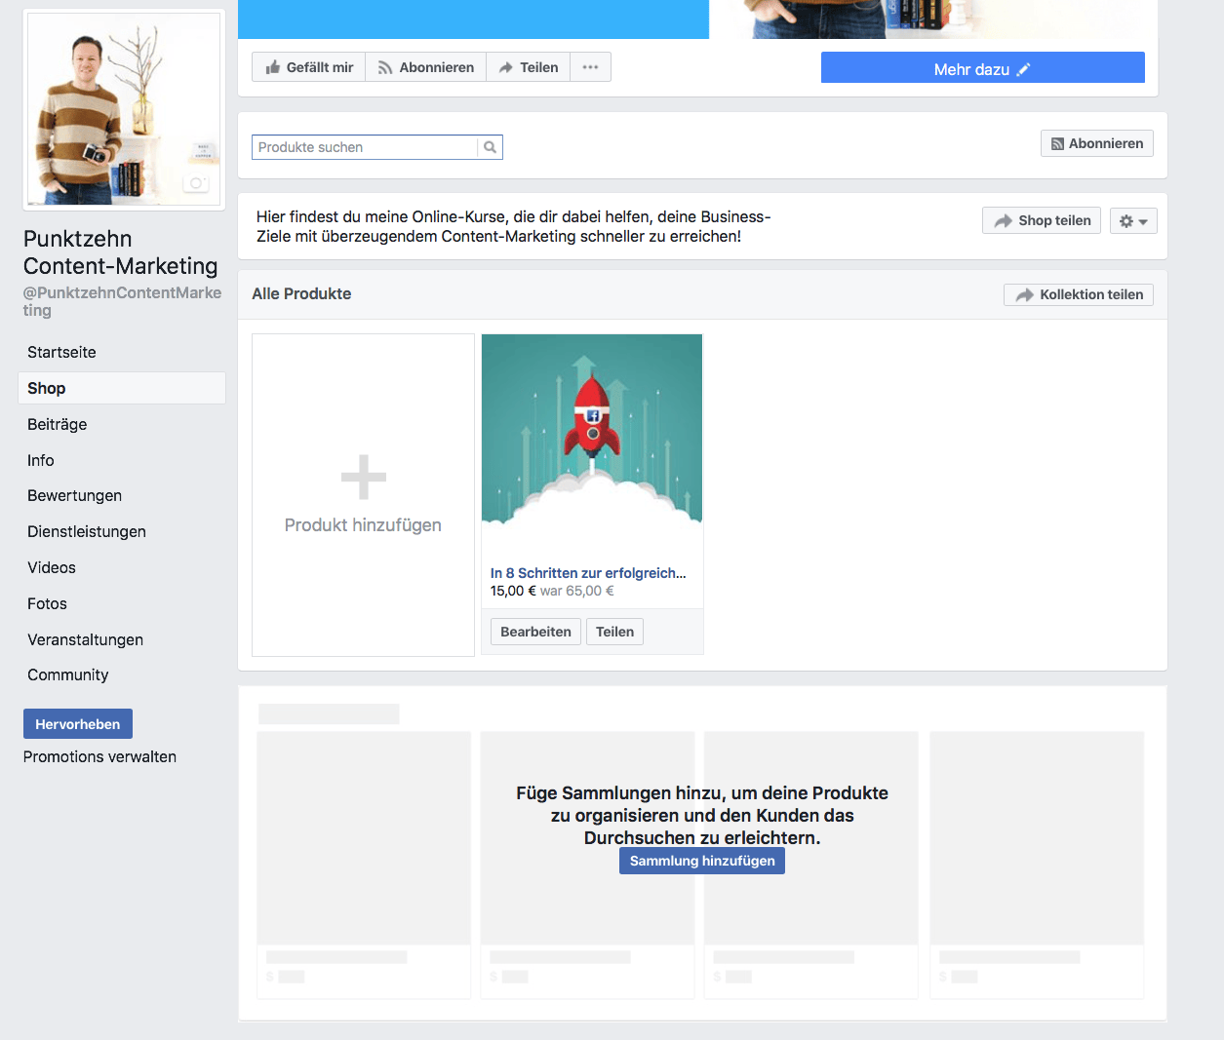Open Beiträge in the sidebar
The image size is (1224, 1040).
[58, 424]
